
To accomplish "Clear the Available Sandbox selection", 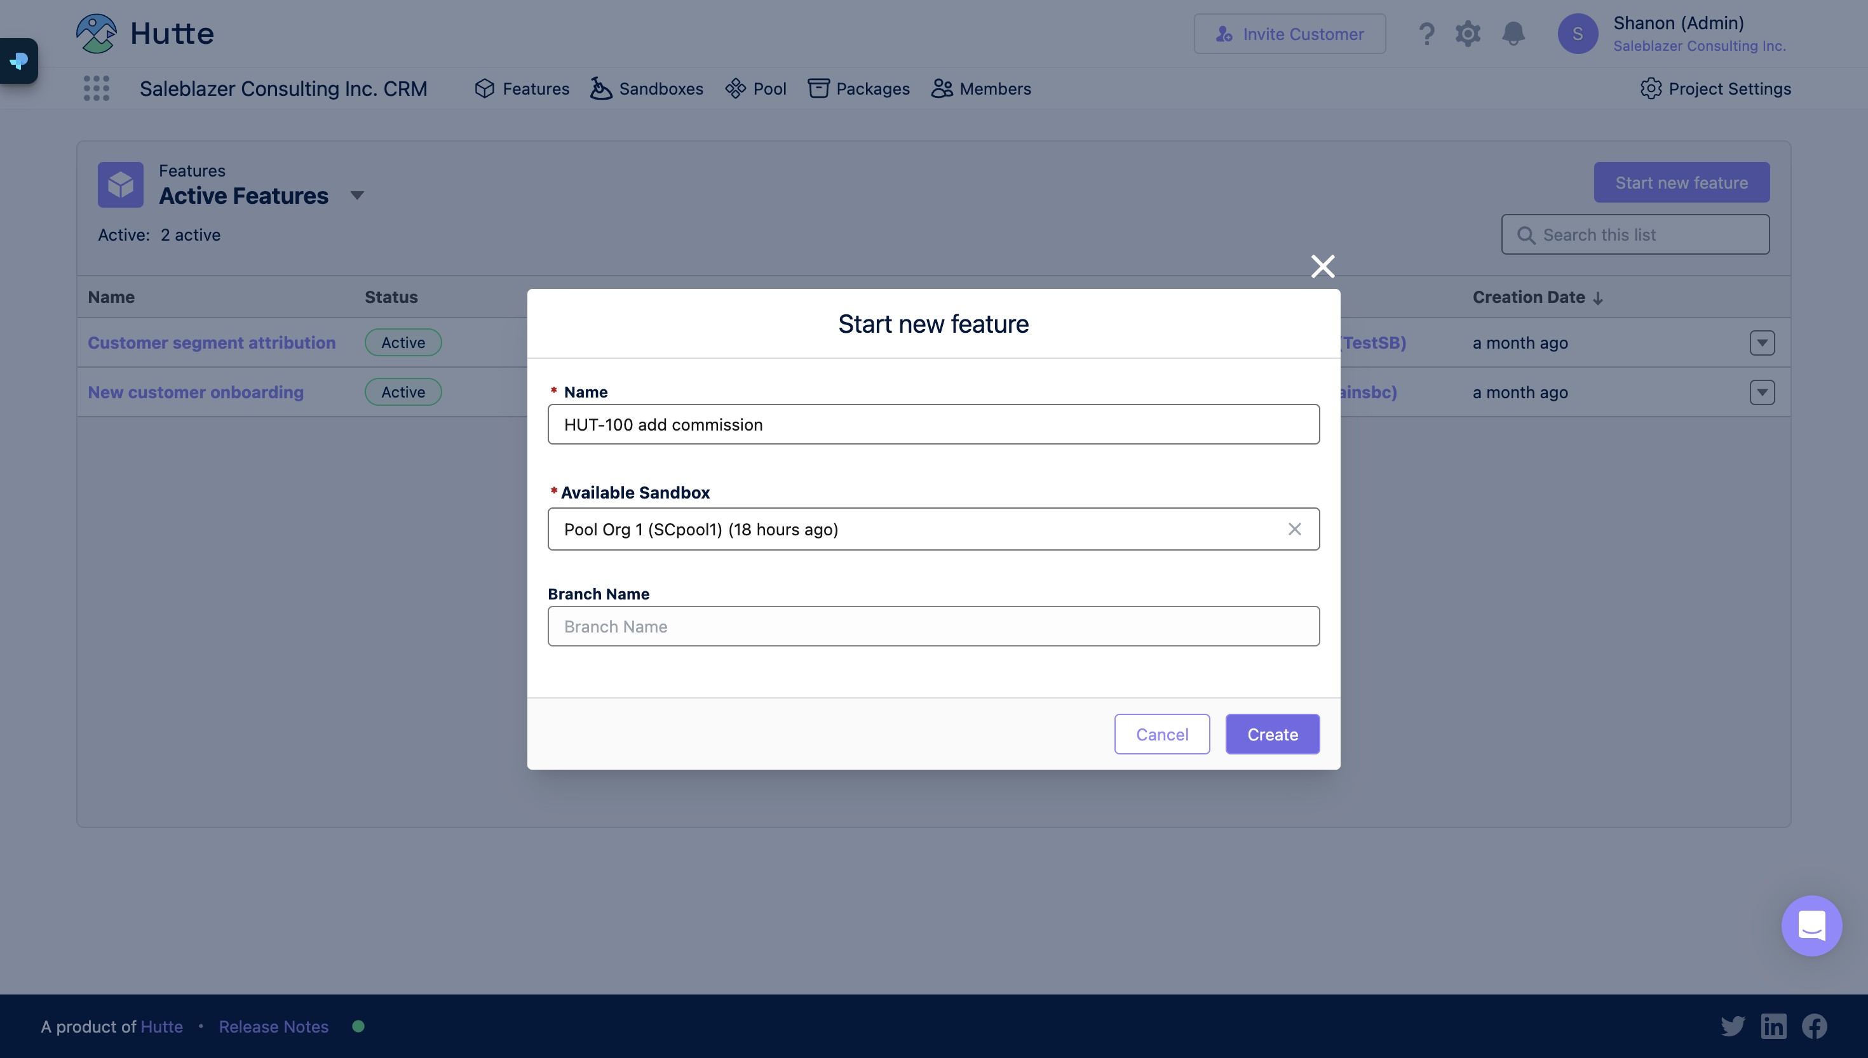I will (x=1294, y=529).
